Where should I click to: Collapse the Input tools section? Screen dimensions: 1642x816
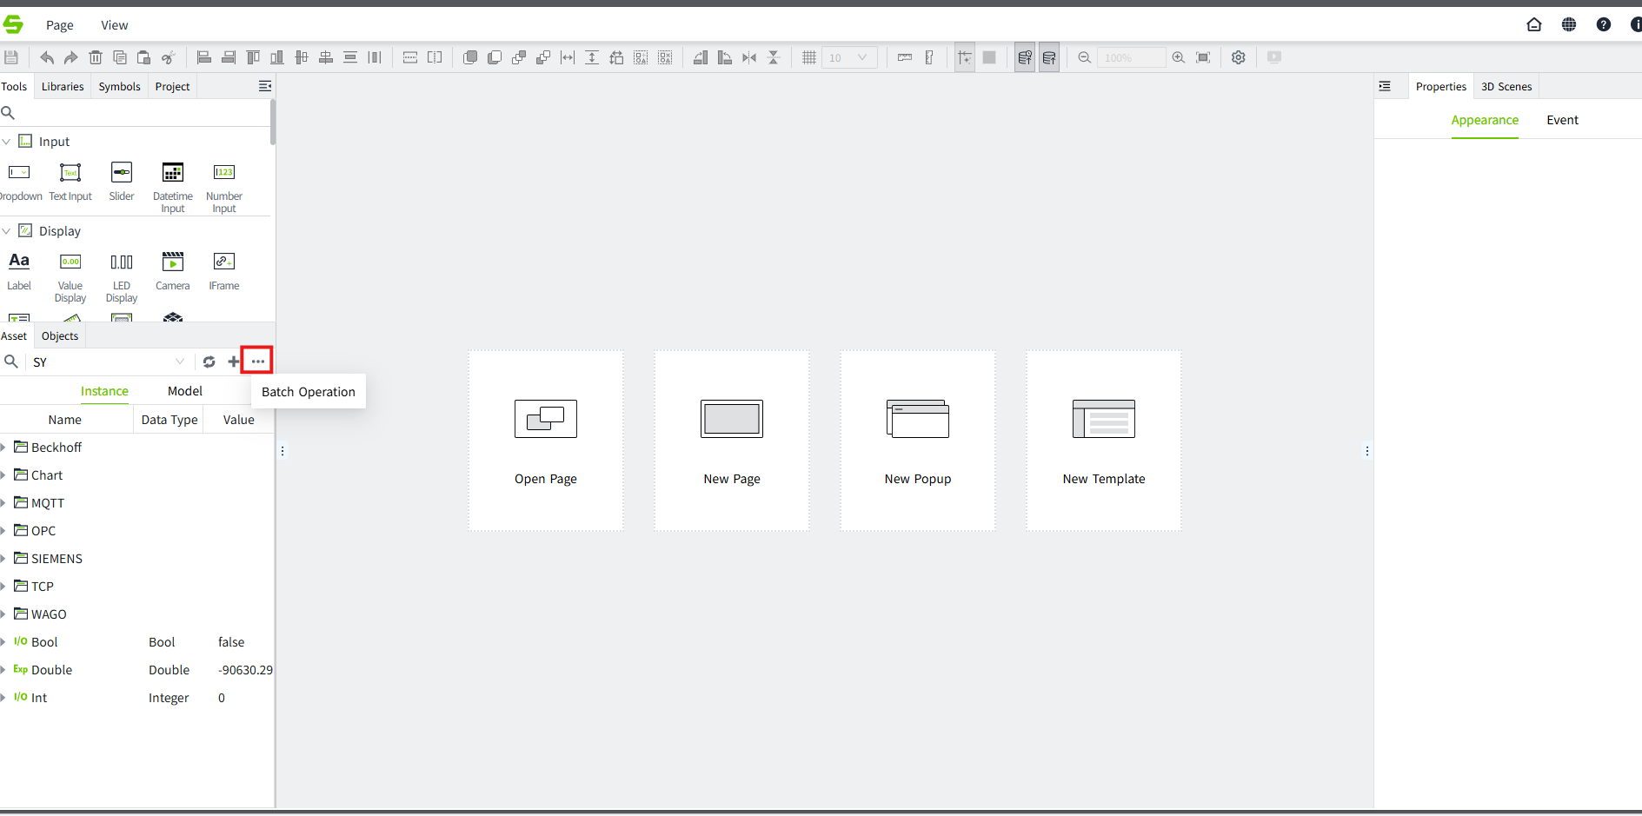(7, 142)
